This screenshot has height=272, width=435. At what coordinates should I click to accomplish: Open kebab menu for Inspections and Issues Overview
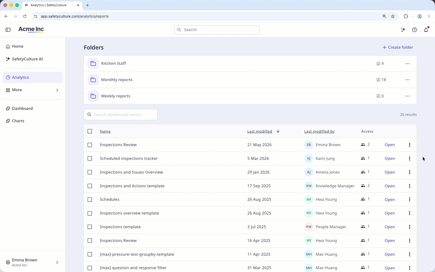[x=410, y=172]
